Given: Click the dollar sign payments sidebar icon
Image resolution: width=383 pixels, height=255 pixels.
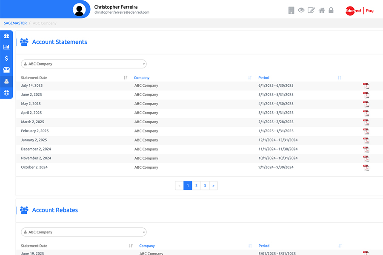Looking at the screenshot, I should 6,59.
